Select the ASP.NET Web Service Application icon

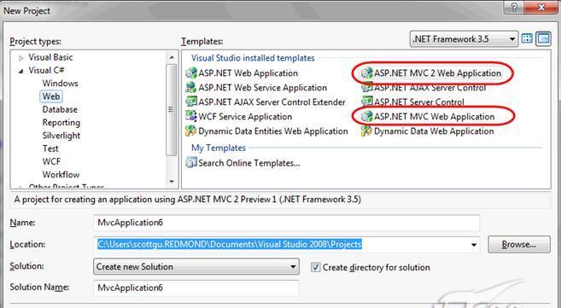click(191, 88)
